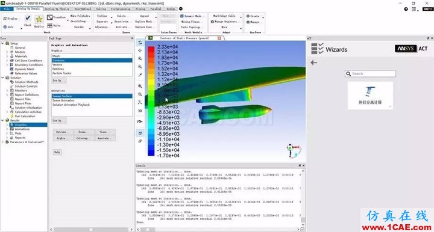The width and height of the screenshot is (434, 232).
Task: Click the Help button in task page
Action: [57, 152]
